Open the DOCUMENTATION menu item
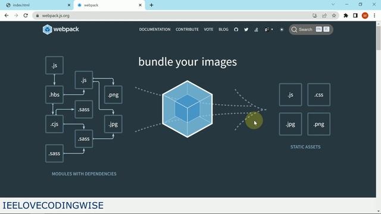The image size is (381, 214). [155, 29]
